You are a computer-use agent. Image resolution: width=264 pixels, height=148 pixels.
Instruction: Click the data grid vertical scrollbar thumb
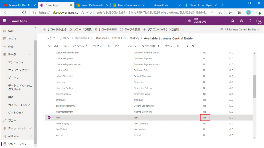coord(254,86)
